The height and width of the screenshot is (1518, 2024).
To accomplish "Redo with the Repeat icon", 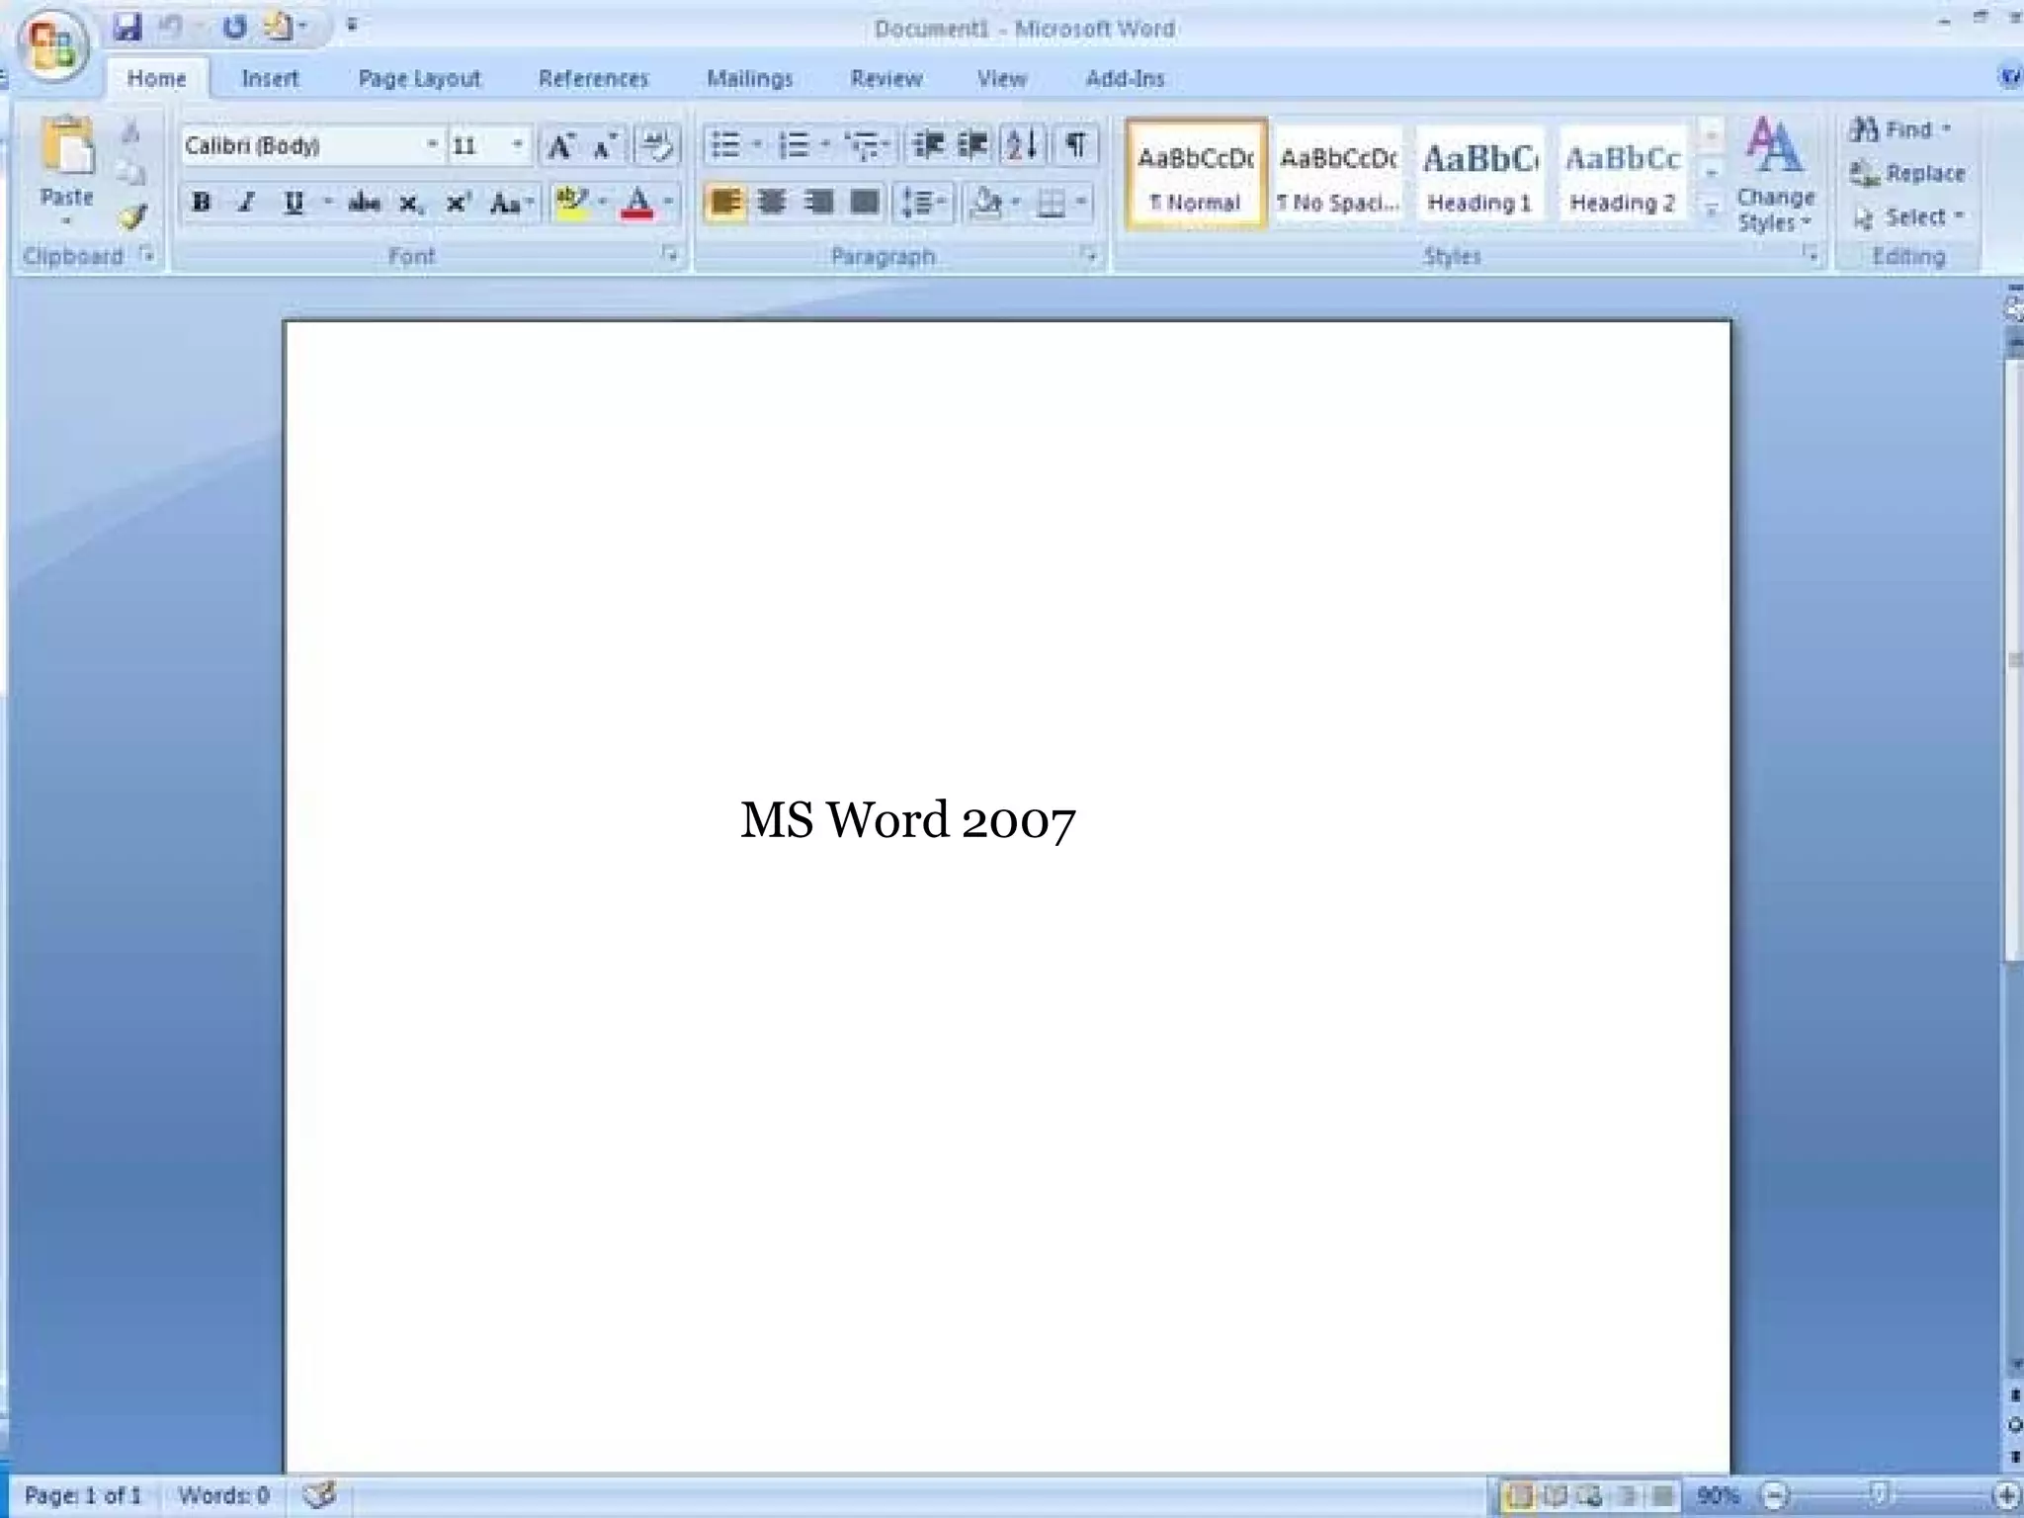I will coord(234,27).
